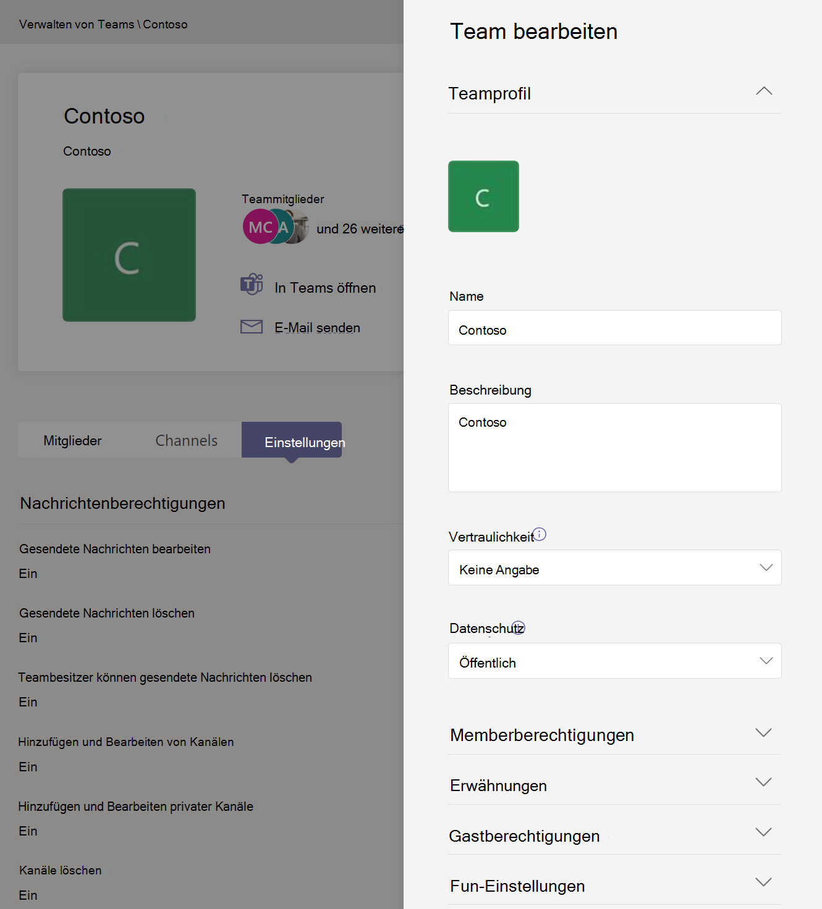822x909 pixels.
Task: Click the envelope icon beside E-Mail senden
Action: point(252,327)
